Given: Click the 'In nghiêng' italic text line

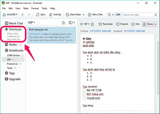Looking at the screenshot, I should 89,42.
